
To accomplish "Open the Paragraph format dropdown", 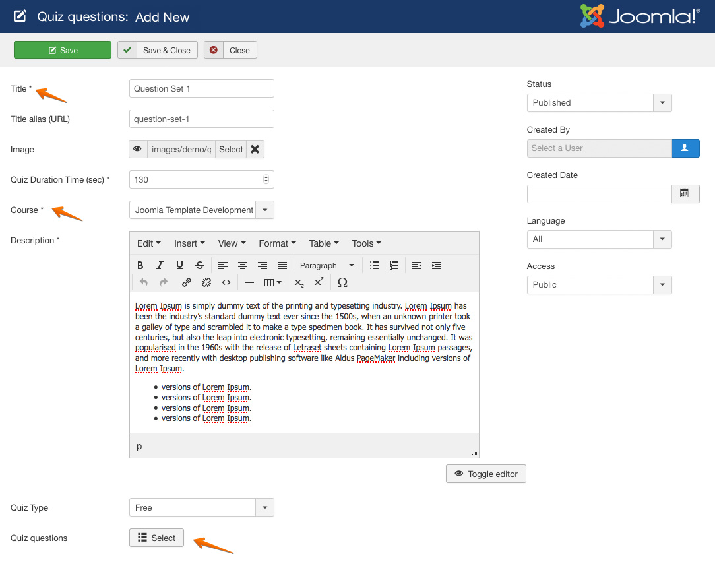I will coord(326,265).
